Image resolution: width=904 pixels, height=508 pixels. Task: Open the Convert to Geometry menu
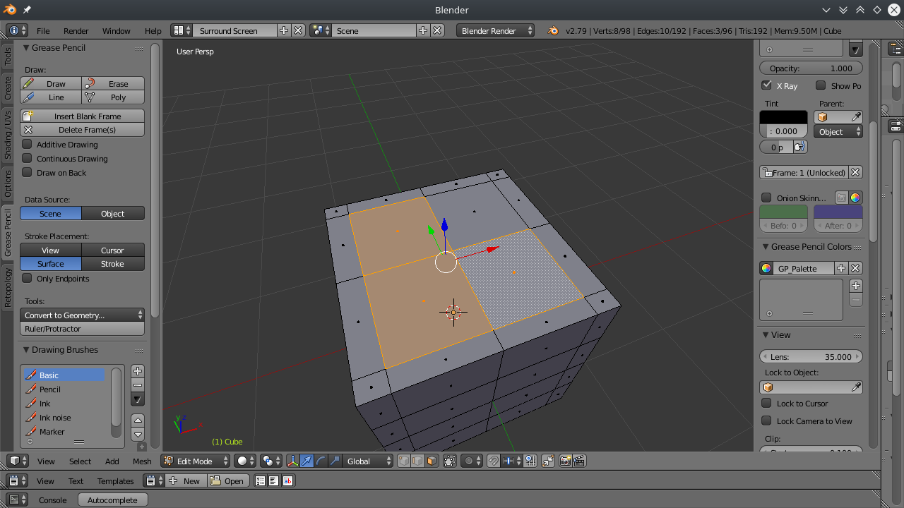(83, 315)
